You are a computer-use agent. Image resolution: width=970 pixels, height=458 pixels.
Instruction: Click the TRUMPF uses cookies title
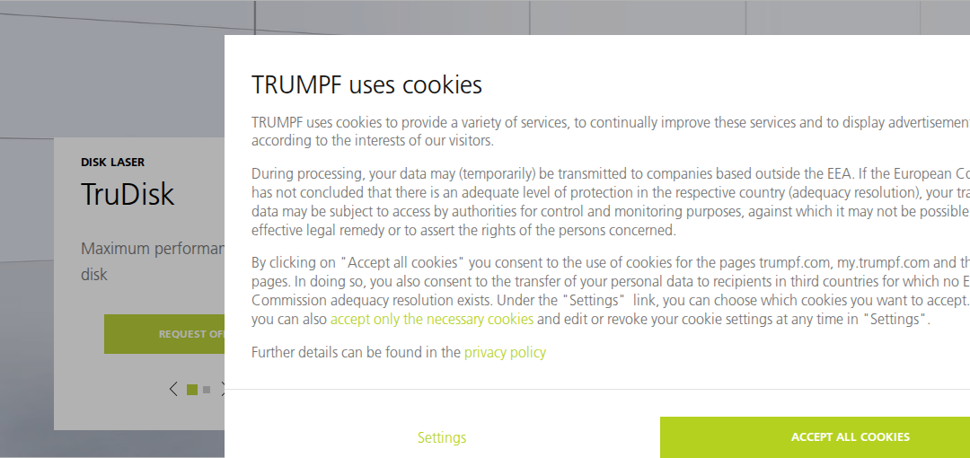pyautogui.click(x=366, y=84)
